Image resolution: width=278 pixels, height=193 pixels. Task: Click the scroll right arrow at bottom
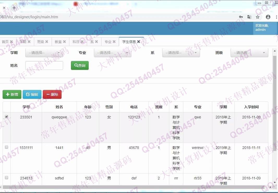[x=270, y=187]
